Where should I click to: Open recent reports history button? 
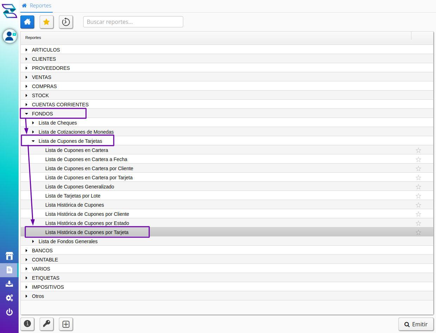pos(66,22)
